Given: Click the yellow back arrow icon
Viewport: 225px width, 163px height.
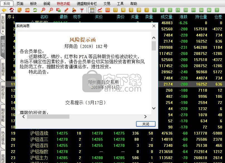Looking at the screenshot, I should pos(4,10).
